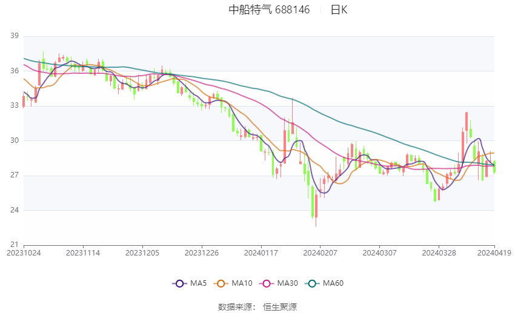Click the MA60 legend label text
515x313 pixels.
click(333, 283)
